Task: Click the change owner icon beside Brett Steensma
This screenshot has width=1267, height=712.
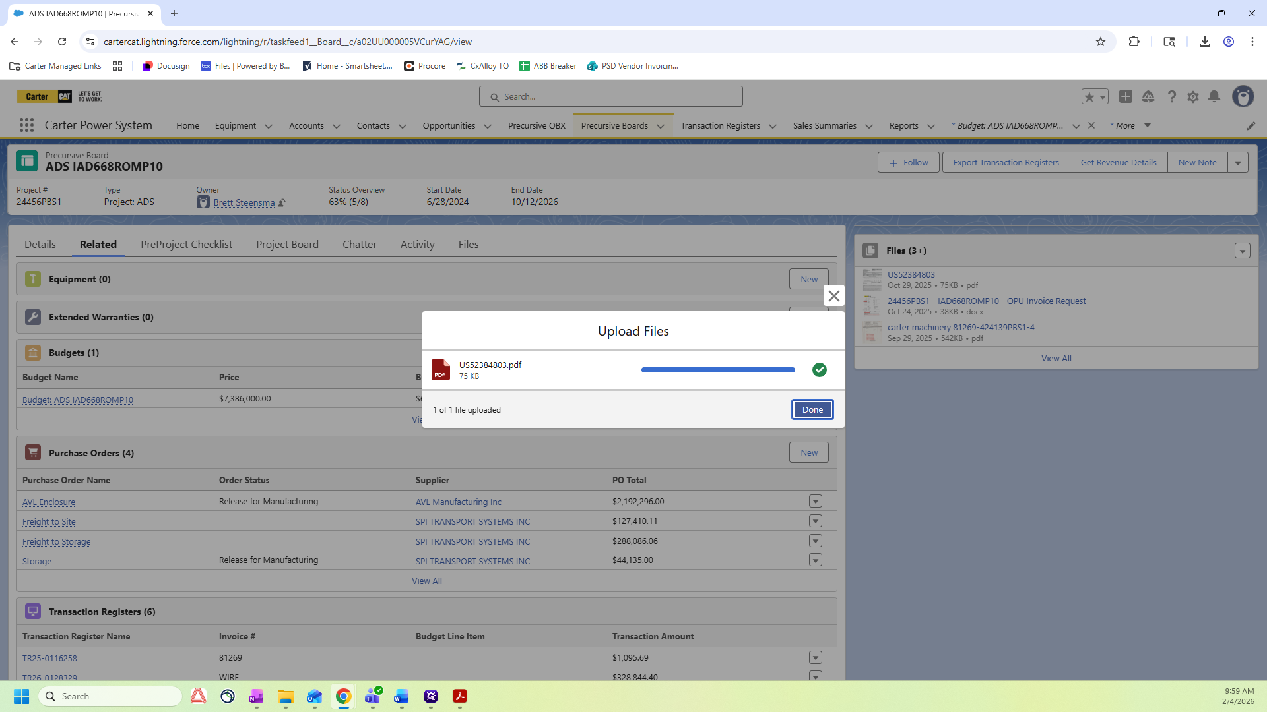Action: pos(282,203)
